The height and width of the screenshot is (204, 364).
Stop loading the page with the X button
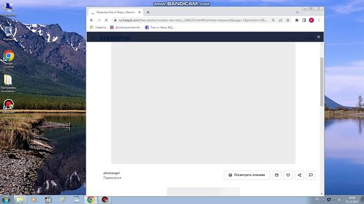(x=106, y=20)
